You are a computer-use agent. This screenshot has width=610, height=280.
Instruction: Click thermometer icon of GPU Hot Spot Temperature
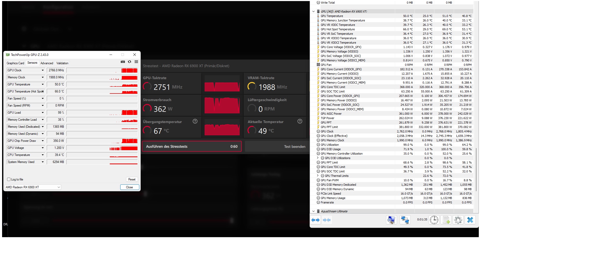(x=318, y=29)
